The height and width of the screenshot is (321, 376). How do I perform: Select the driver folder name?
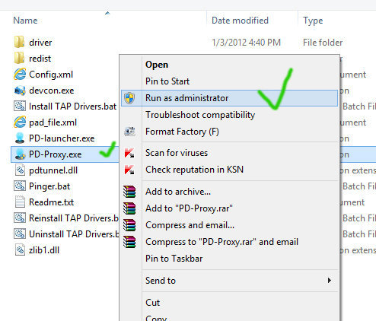click(40, 43)
